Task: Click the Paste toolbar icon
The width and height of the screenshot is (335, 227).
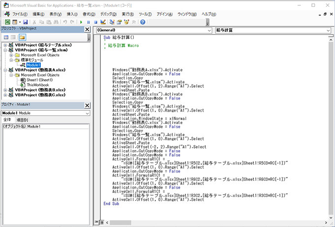Action: 49,22
